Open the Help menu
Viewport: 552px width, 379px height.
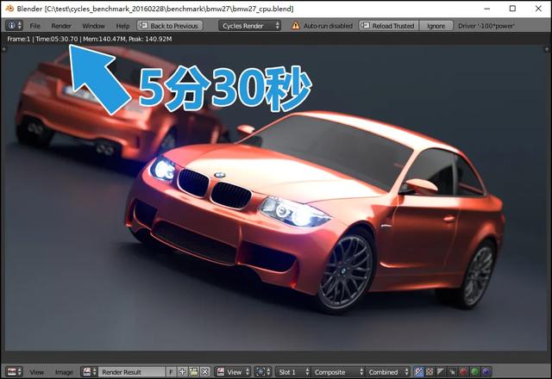(x=122, y=26)
